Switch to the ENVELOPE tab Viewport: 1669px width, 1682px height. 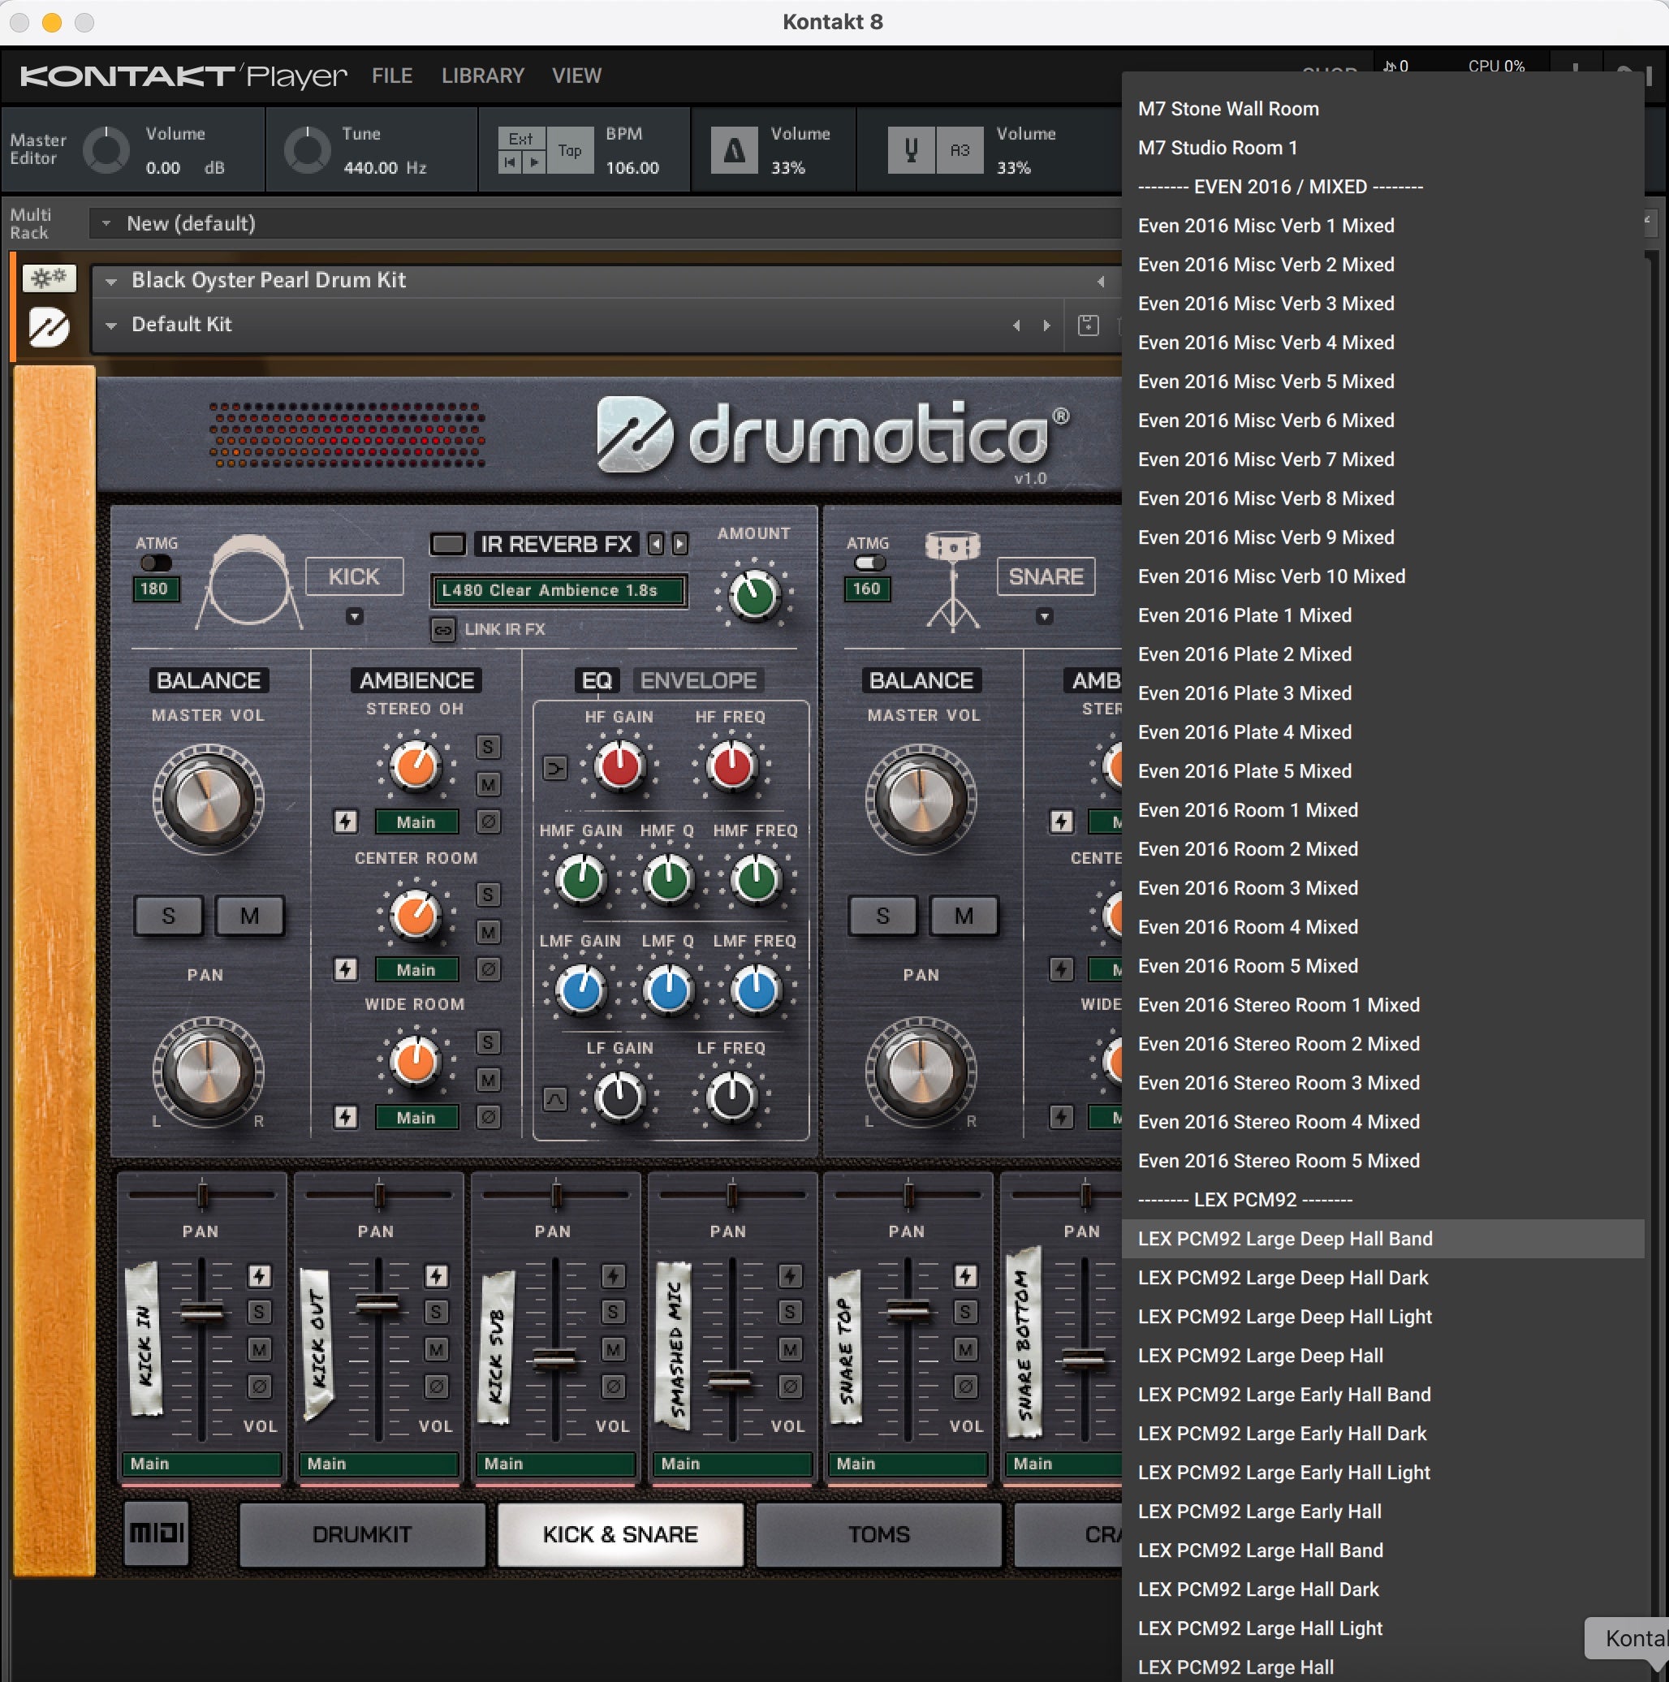(698, 680)
